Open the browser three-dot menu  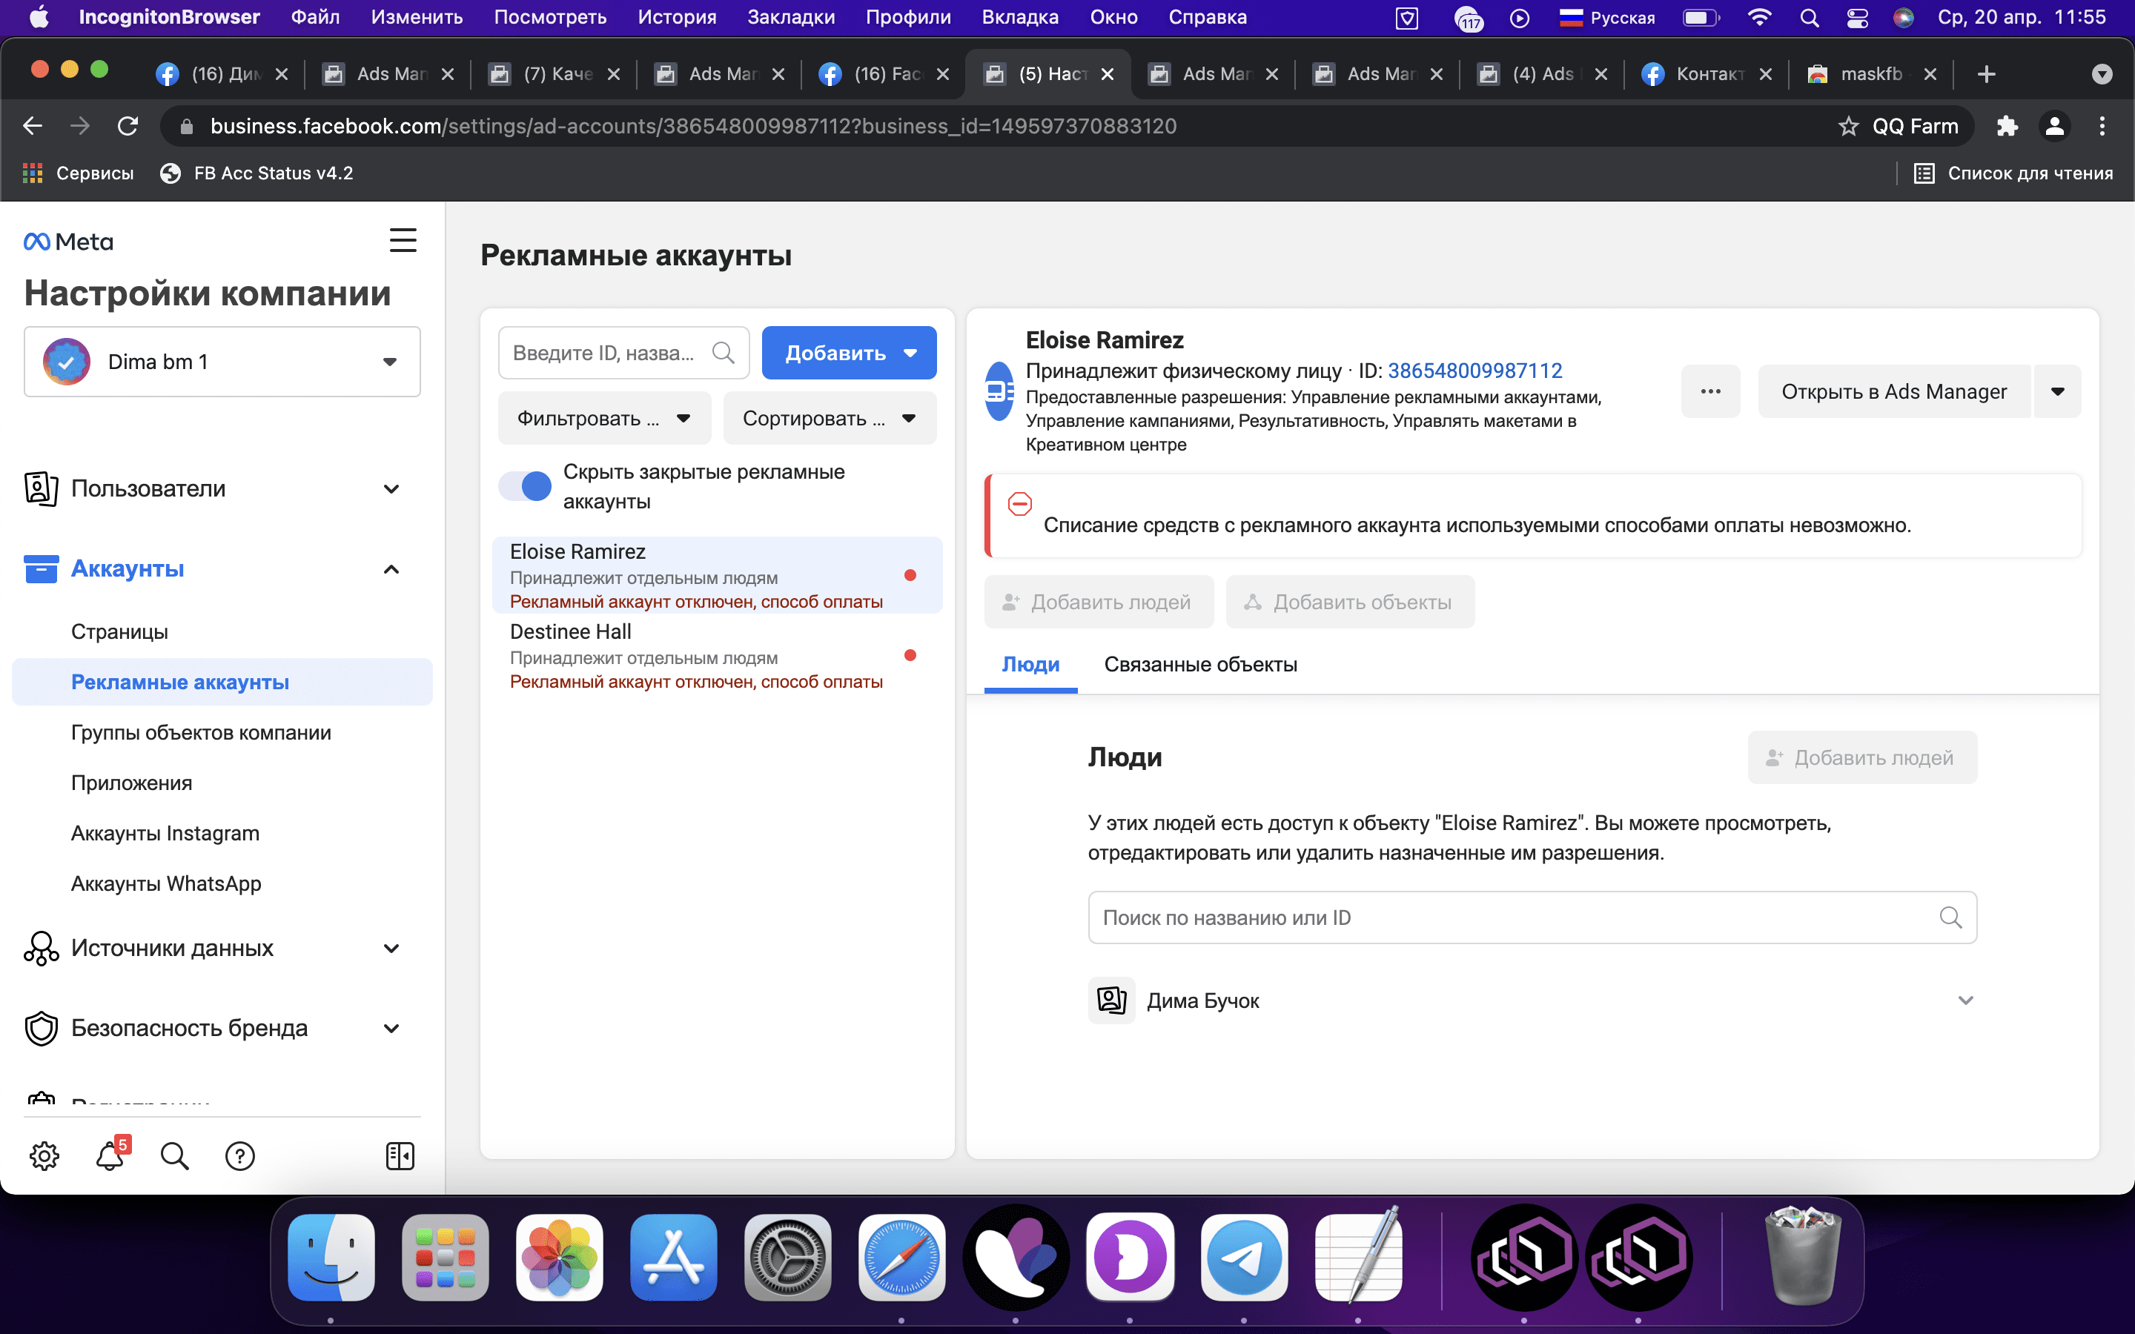tap(2102, 126)
